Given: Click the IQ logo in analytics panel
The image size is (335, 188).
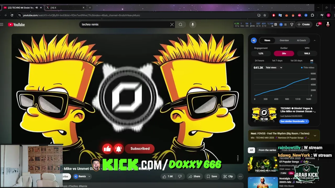Looking at the screenshot, I should pos(254,40).
